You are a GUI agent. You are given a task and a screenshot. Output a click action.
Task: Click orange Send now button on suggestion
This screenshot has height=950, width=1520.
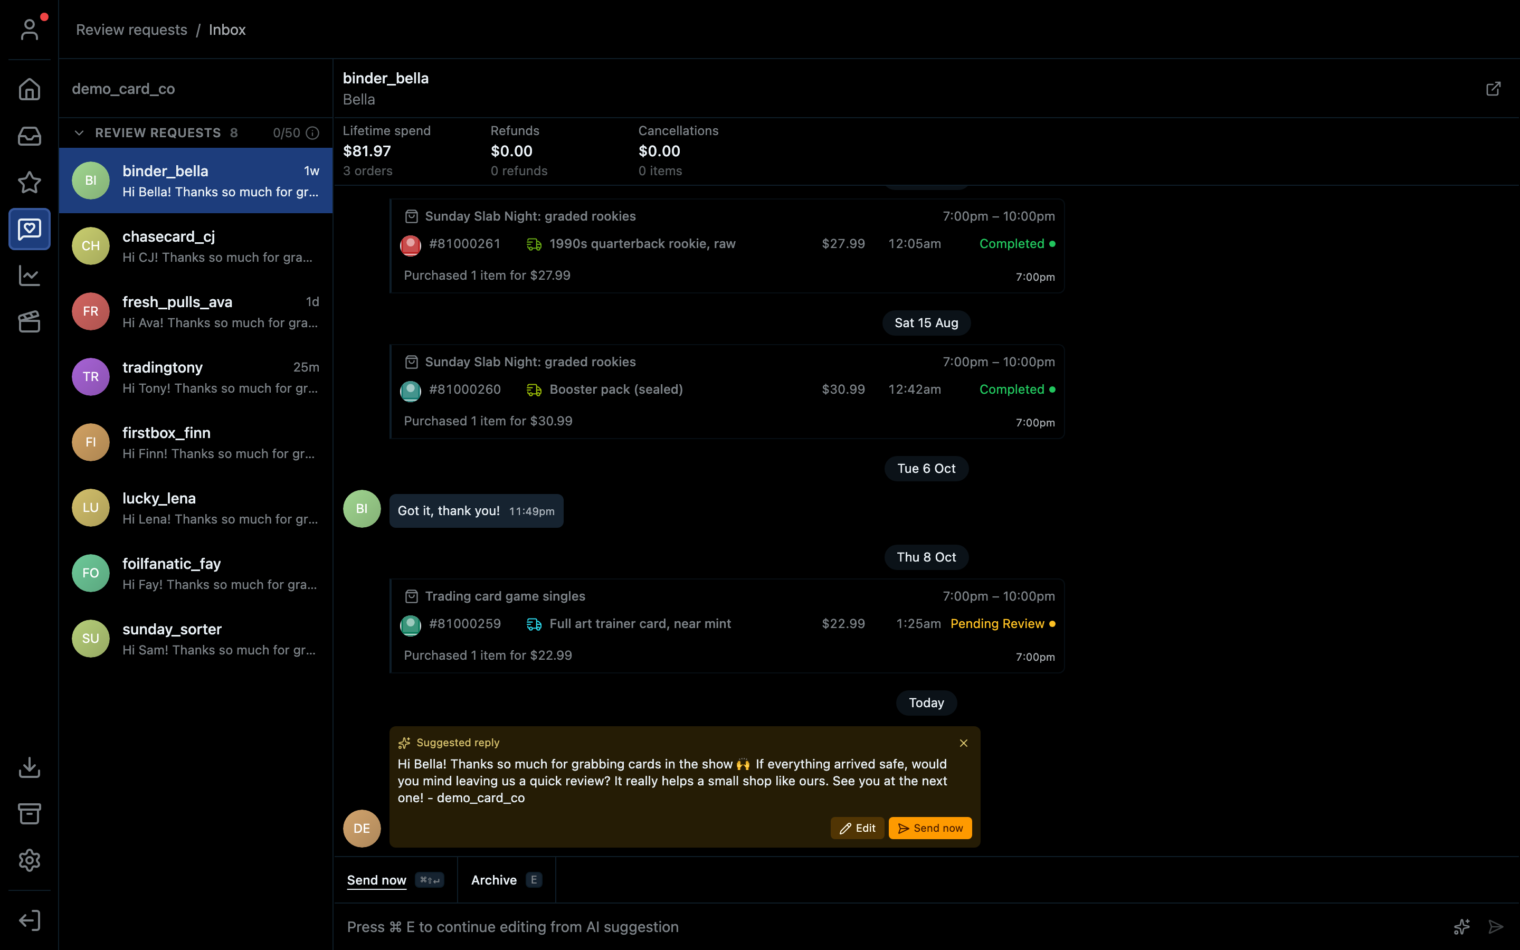click(x=929, y=828)
